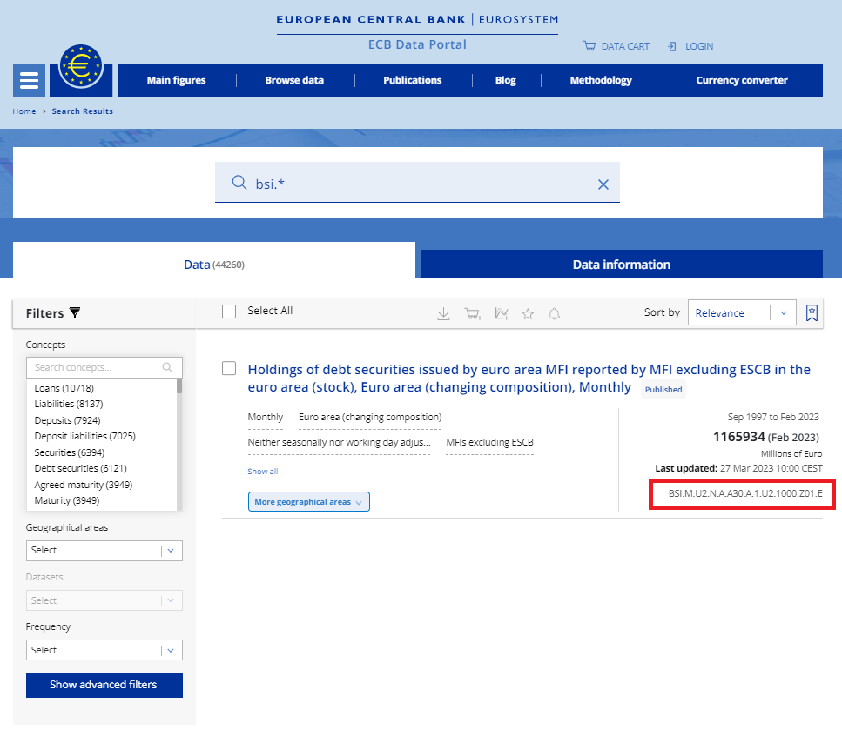Image resolution: width=842 pixels, height=737 pixels.
Task: Save the search with the bookmark icon
Action: 812,312
